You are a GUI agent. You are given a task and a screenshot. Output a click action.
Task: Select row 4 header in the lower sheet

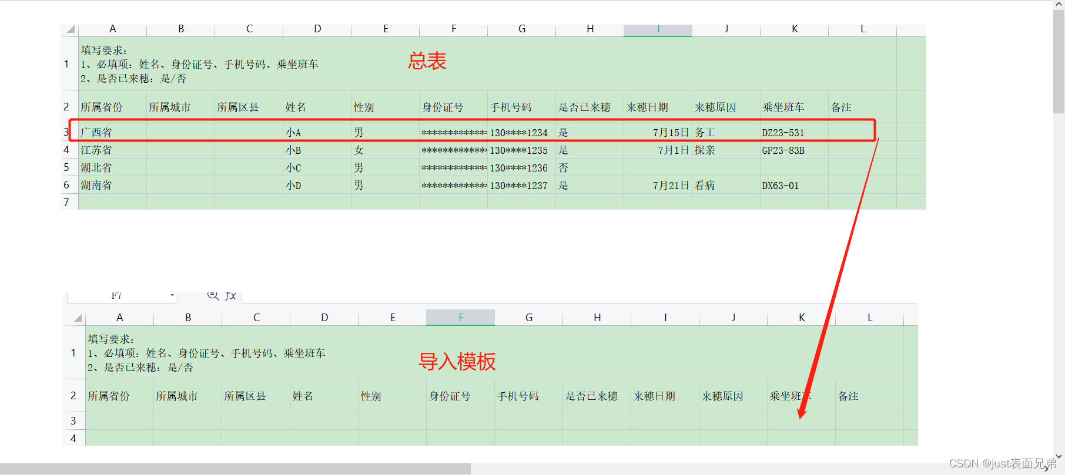coord(73,438)
